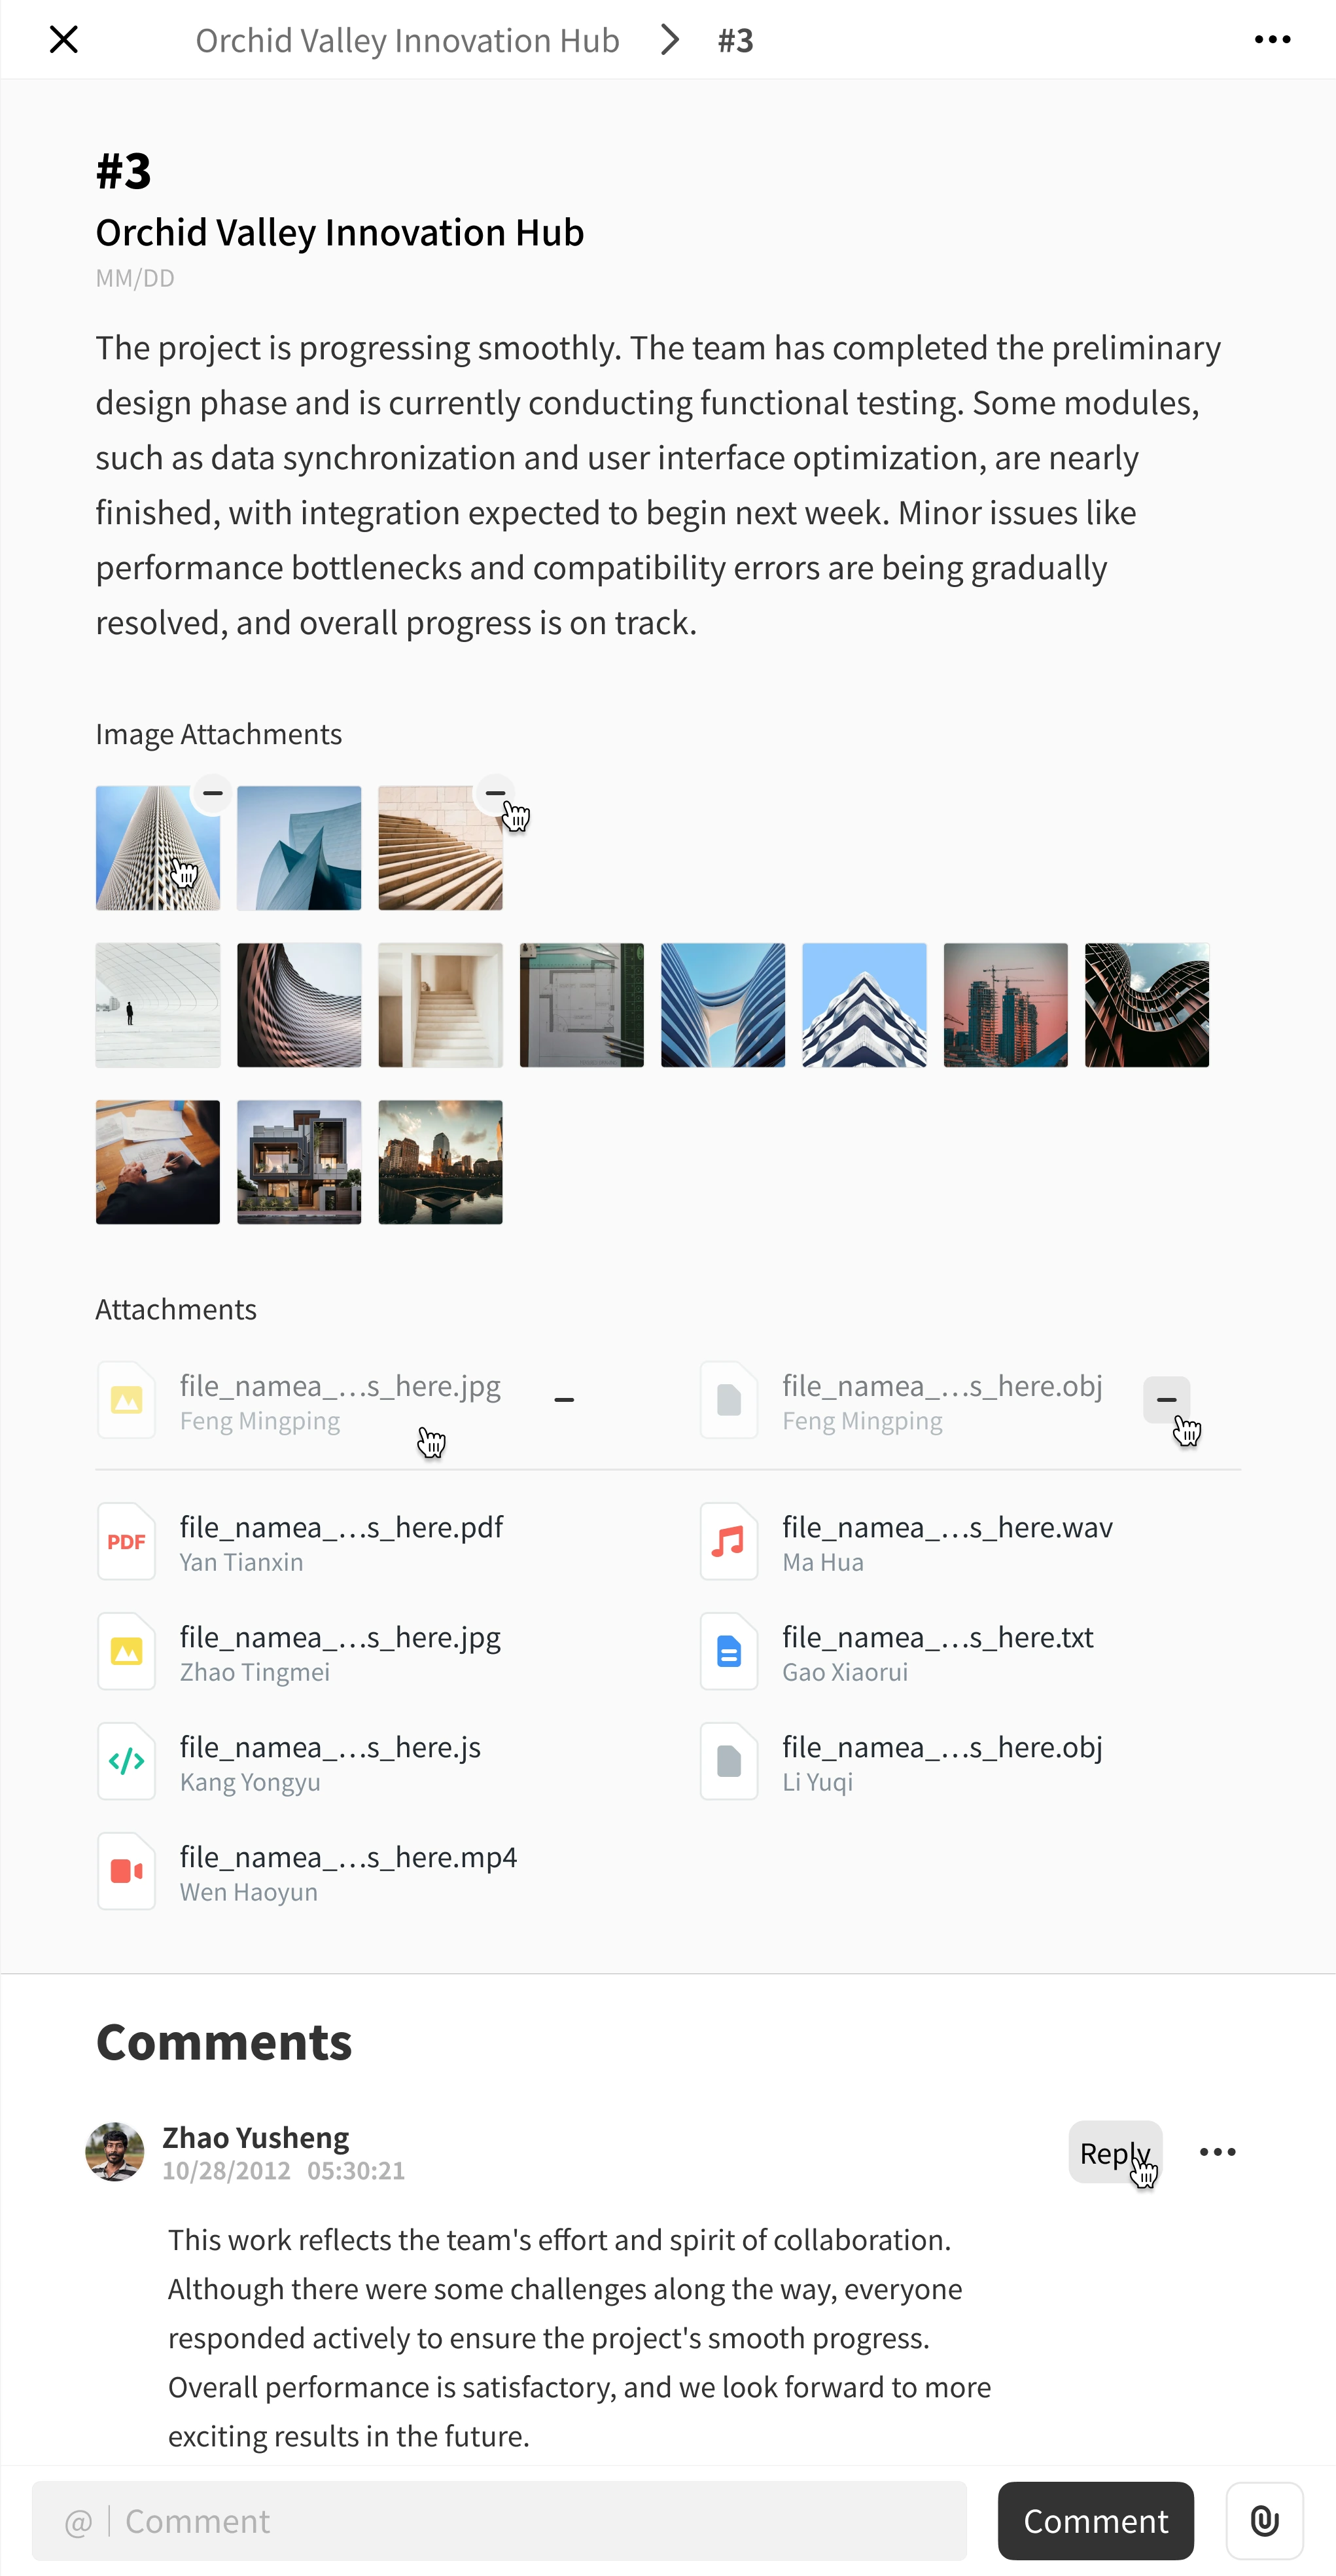Remove Feng Mingping's obj attachment
Screen dimensions: 1336x2576
pos(1166,1400)
